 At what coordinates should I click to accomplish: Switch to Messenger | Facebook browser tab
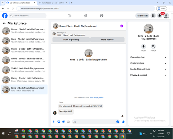tap(20, 3)
